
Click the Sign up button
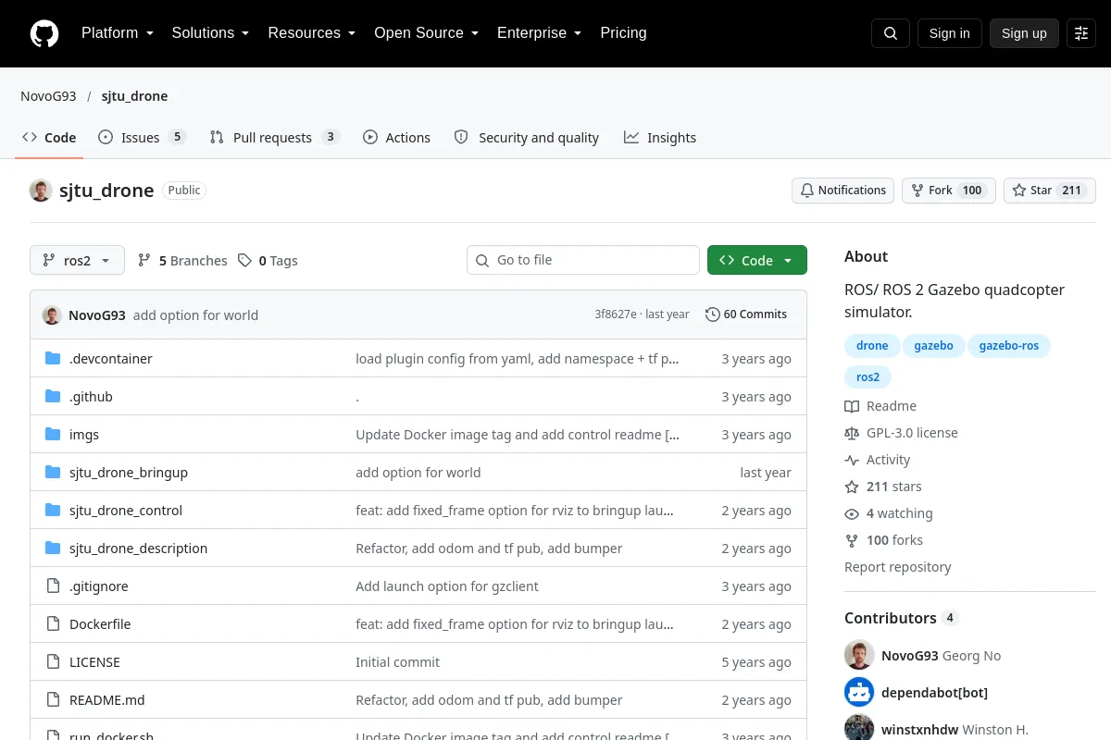[1024, 33]
